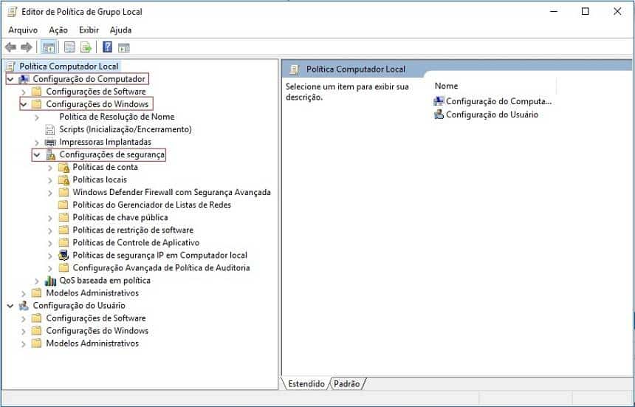Collapse the Configurações do Windows node under Computador
The width and height of the screenshot is (635, 407).
pyautogui.click(x=24, y=104)
